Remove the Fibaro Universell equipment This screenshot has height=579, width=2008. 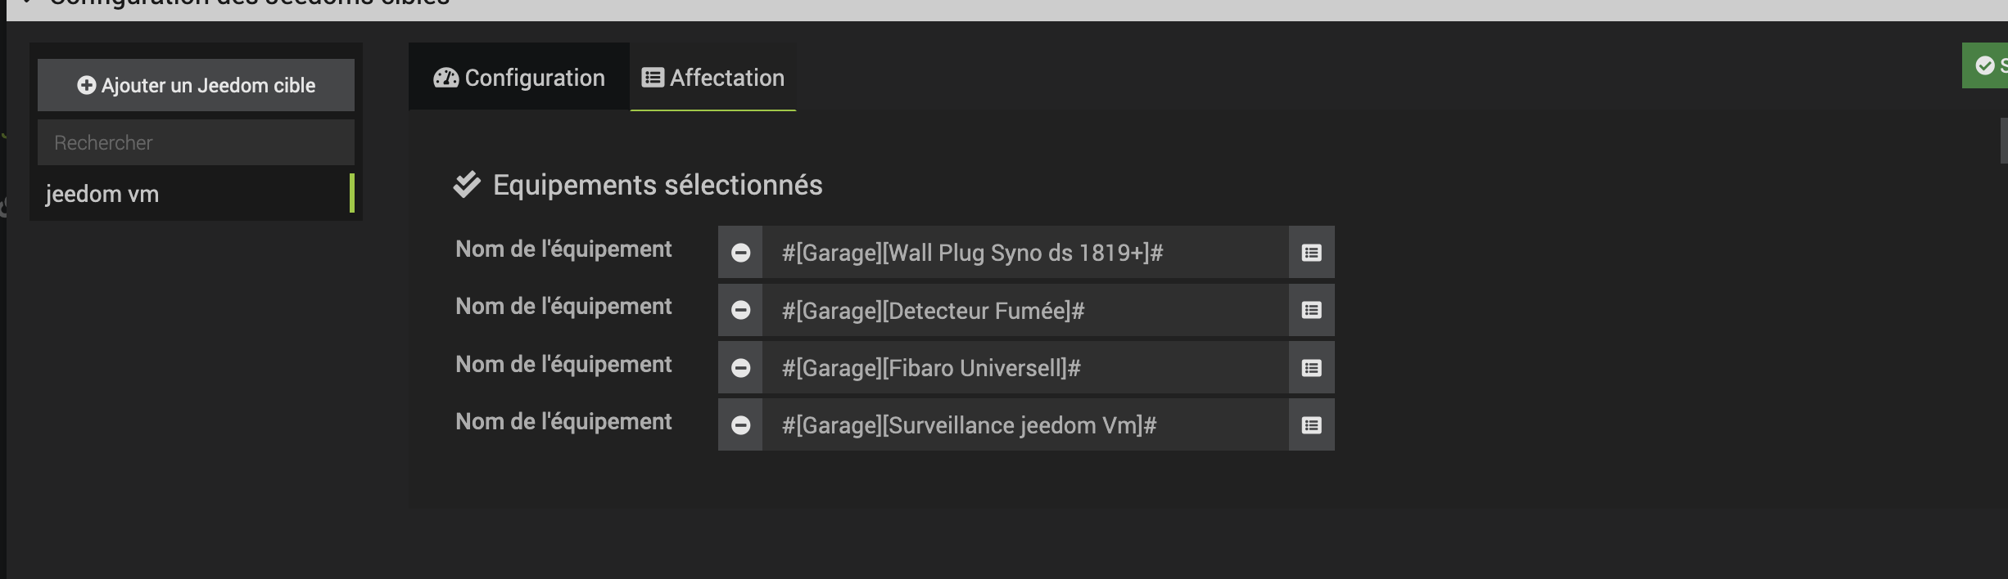[740, 368]
